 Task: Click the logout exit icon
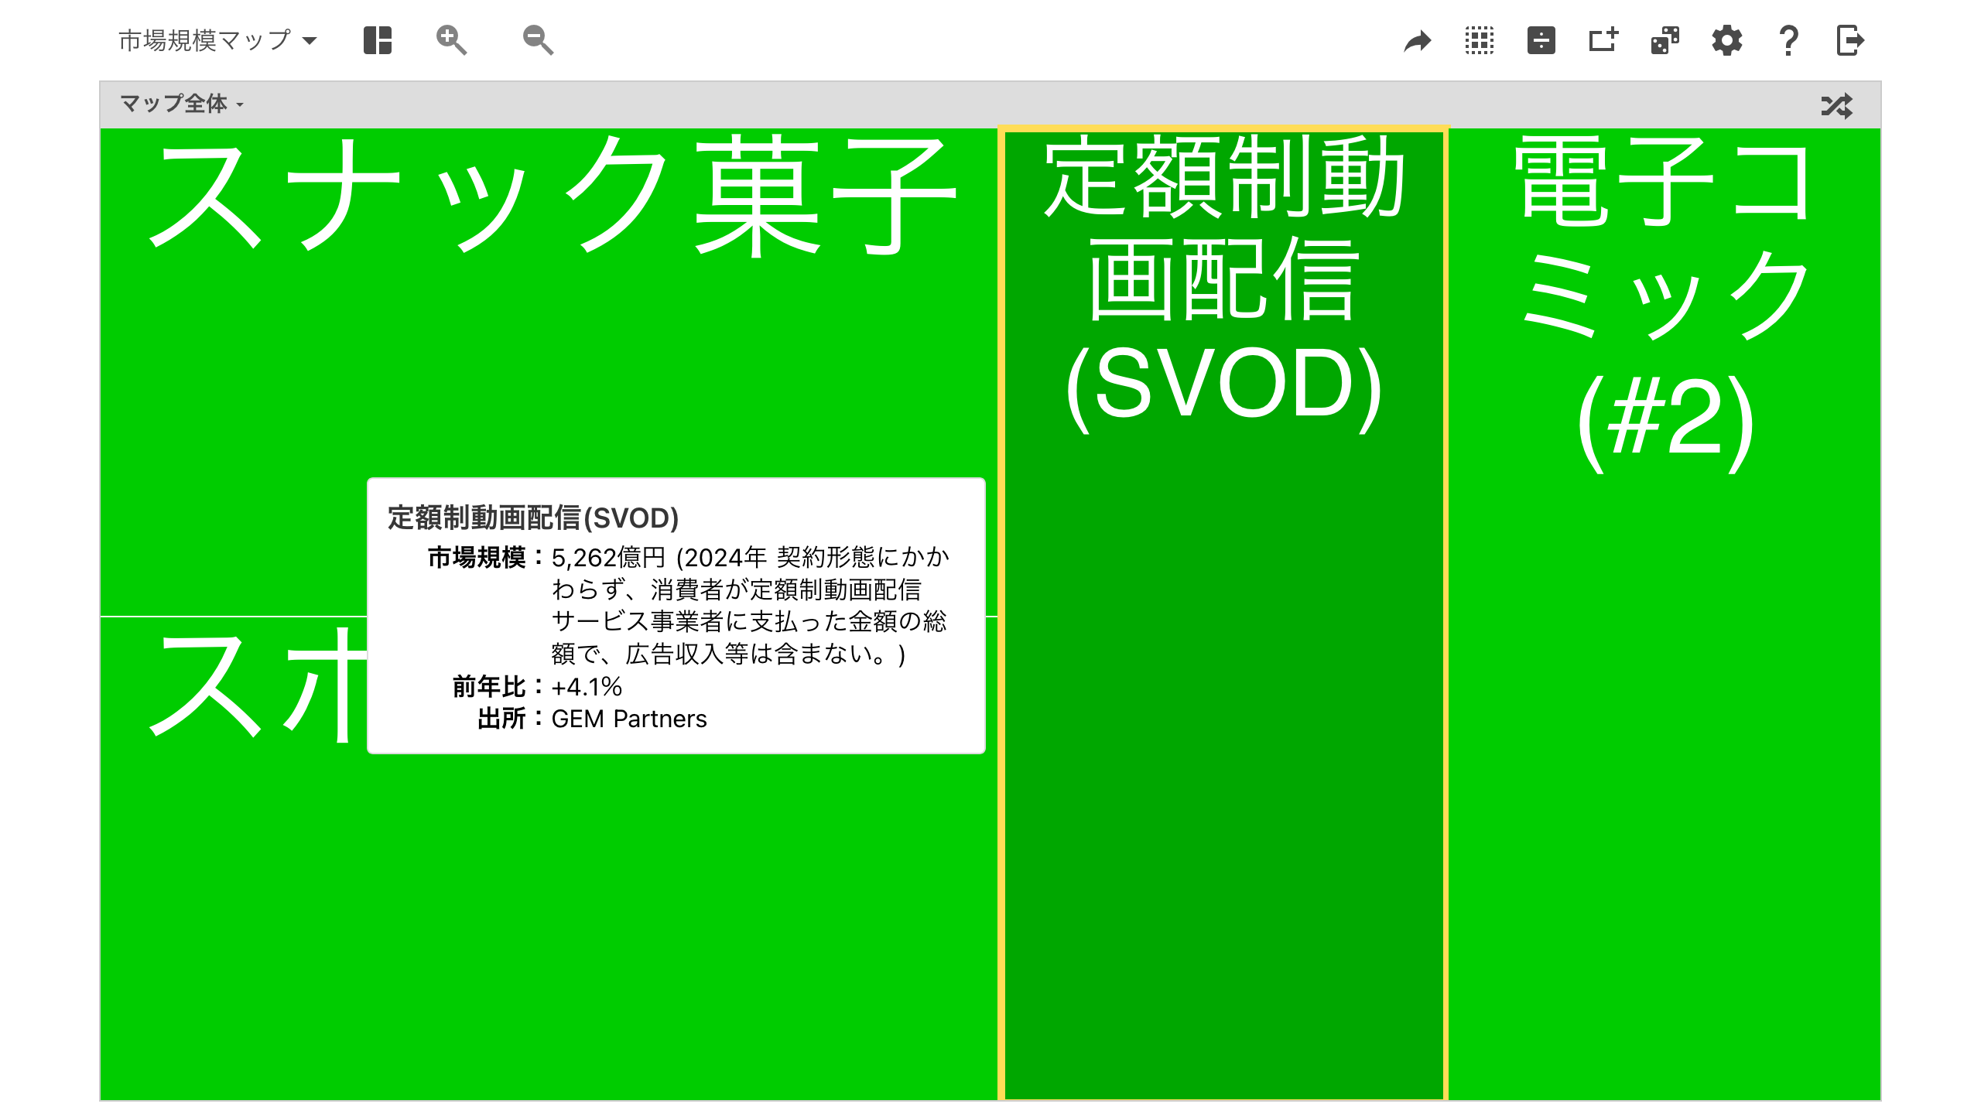click(1850, 40)
